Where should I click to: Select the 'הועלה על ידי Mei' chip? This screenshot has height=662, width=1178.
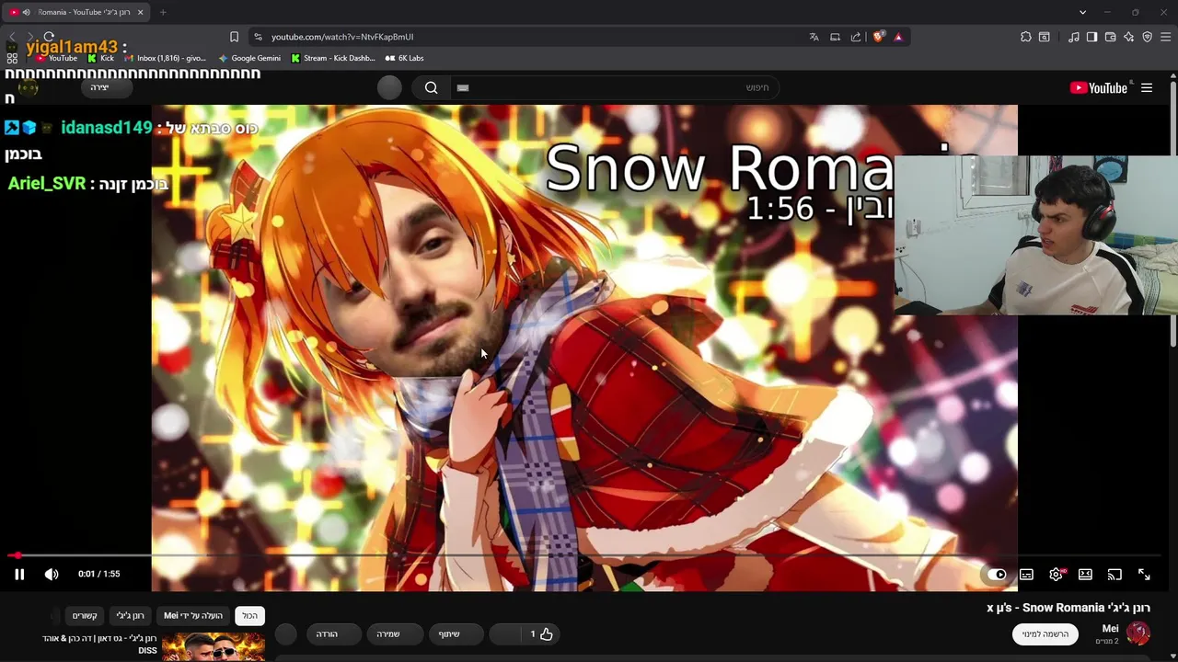point(193,615)
